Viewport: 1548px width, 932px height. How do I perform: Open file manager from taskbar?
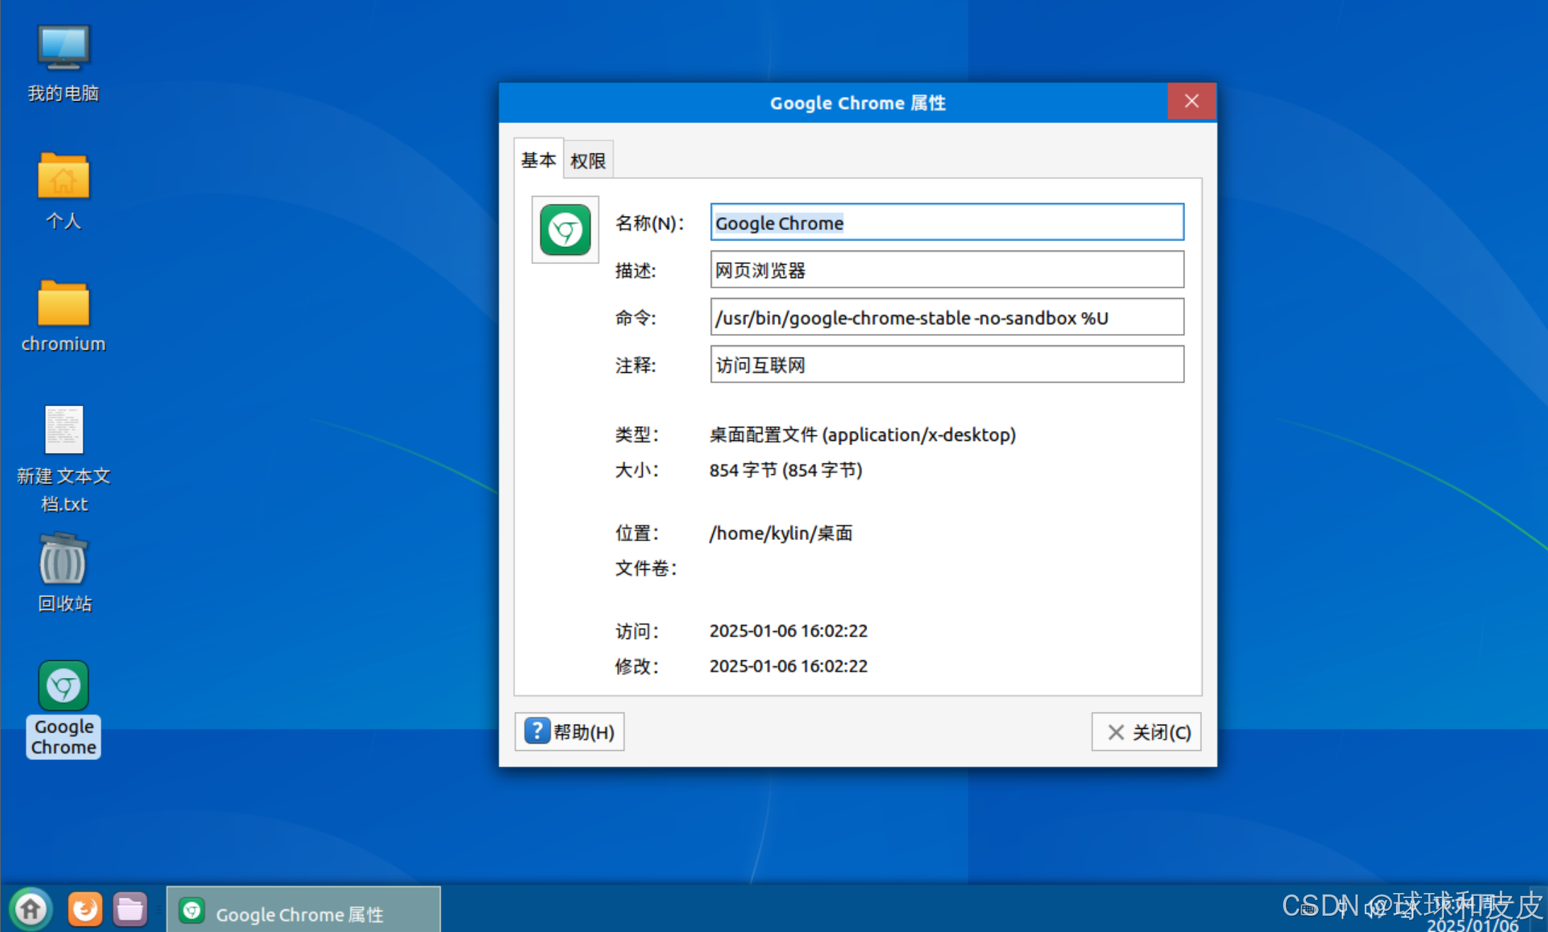point(130,909)
